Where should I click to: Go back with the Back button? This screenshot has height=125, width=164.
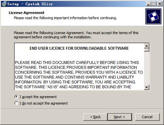[95, 117]
